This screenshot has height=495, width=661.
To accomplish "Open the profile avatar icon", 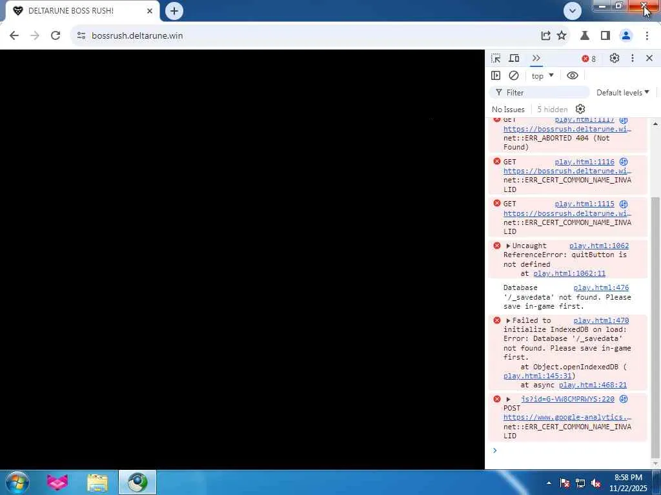I will tap(626, 35).
